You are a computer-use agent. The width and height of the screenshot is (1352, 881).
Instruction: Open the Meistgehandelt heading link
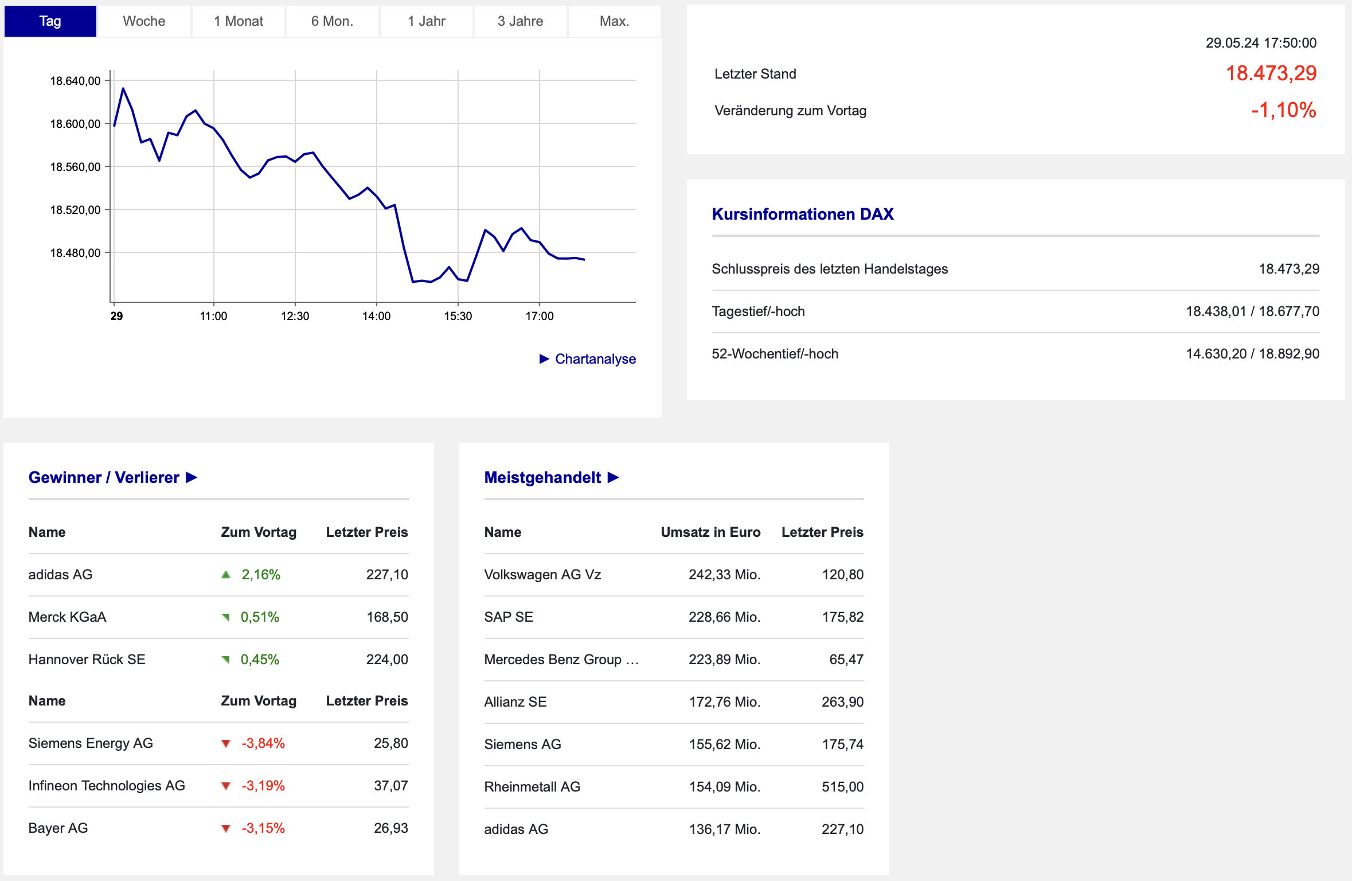pyautogui.click(x=542, y=477)
